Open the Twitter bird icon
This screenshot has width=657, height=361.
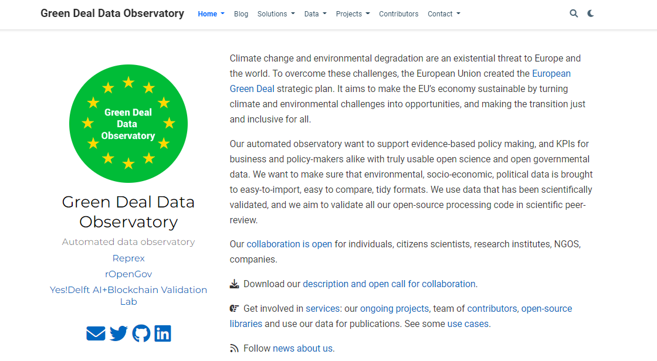(x=118, y=333)
